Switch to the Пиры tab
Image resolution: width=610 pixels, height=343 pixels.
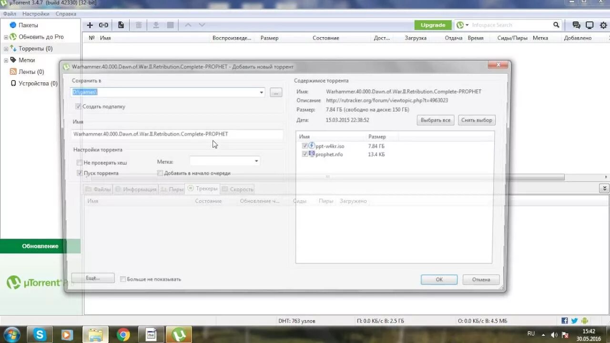coord(172,189)
